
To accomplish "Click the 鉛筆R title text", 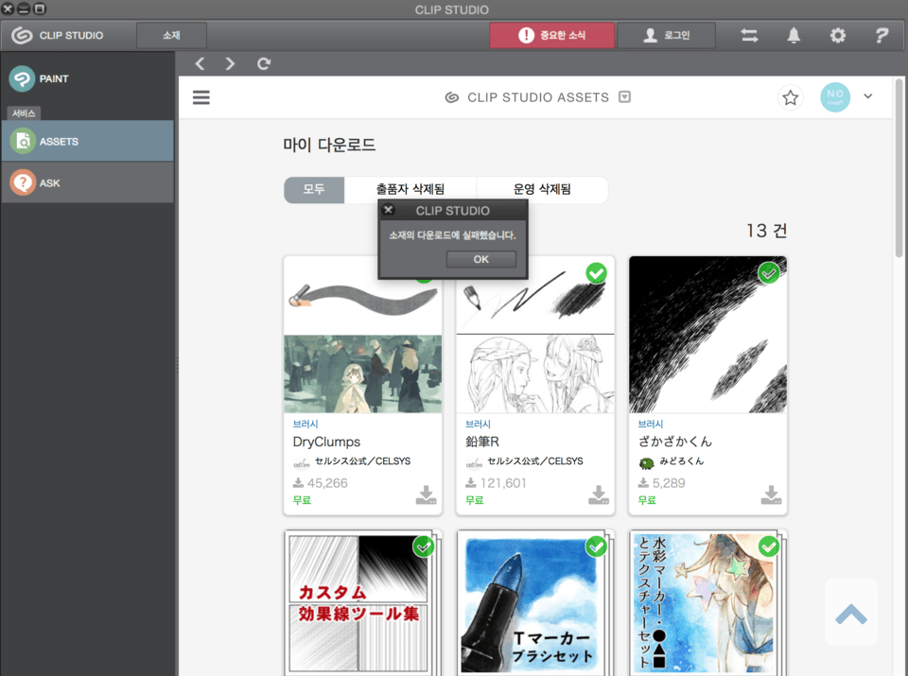I will [481, 442].
